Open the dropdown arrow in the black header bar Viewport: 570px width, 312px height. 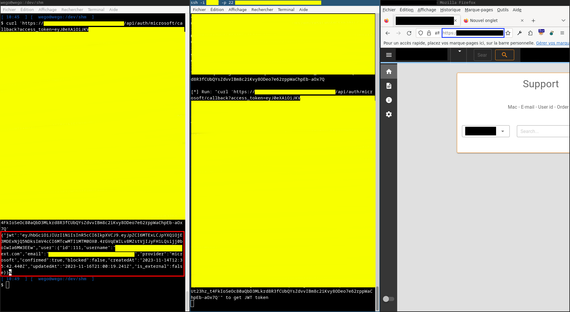pyautogui.click(x=460, y=51)
